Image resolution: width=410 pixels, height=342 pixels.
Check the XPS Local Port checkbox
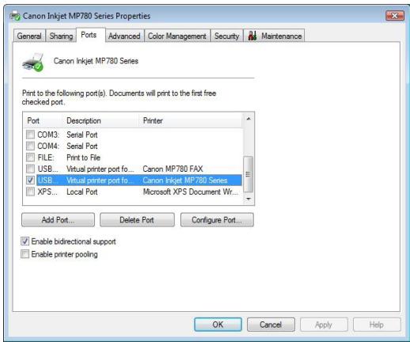tap(30, 192)
